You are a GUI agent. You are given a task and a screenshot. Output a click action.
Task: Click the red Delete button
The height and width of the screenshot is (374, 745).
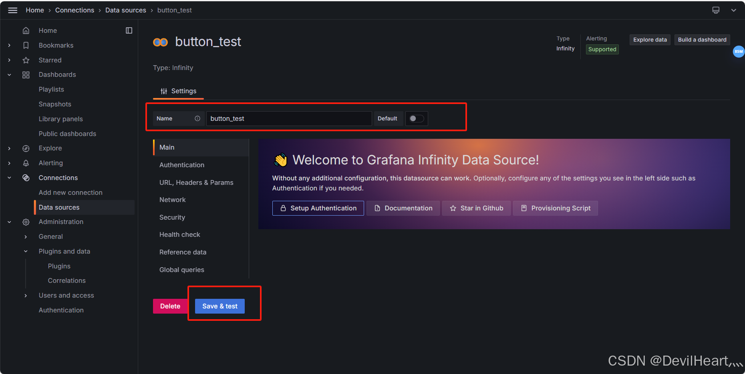[x=170, y=306]
